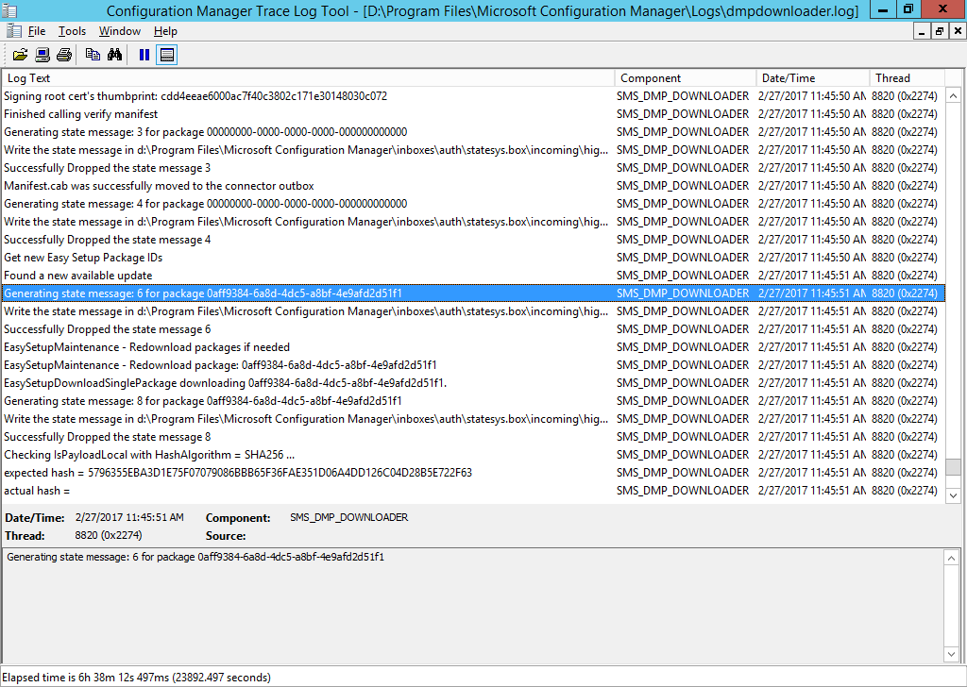967x687 pixels.
Task: Click the application icon in the title bar
Action: 9,10
